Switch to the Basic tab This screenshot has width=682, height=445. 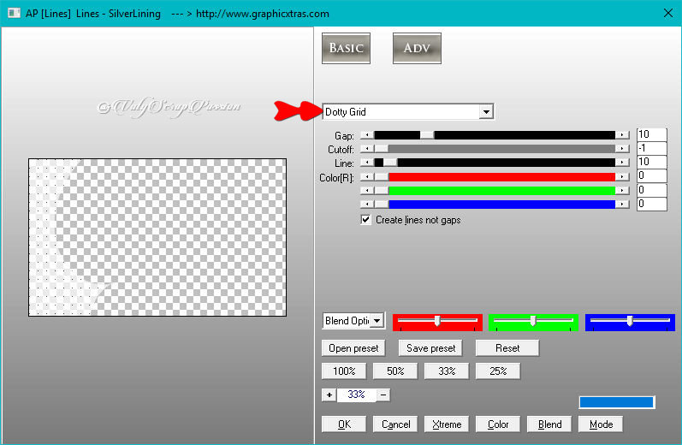click(346, 48)
